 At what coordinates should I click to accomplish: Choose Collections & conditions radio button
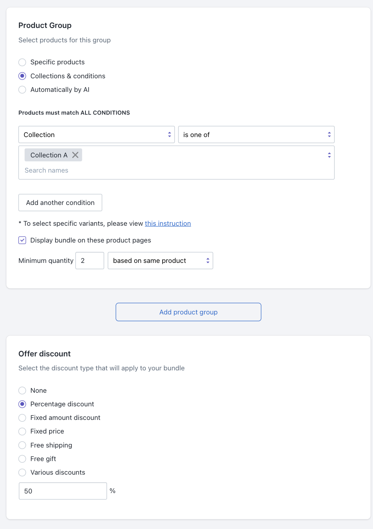(x=22, y=76)
